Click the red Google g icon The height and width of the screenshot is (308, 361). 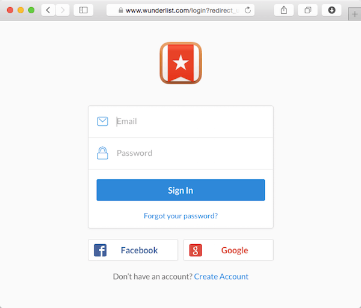point(196,250)
